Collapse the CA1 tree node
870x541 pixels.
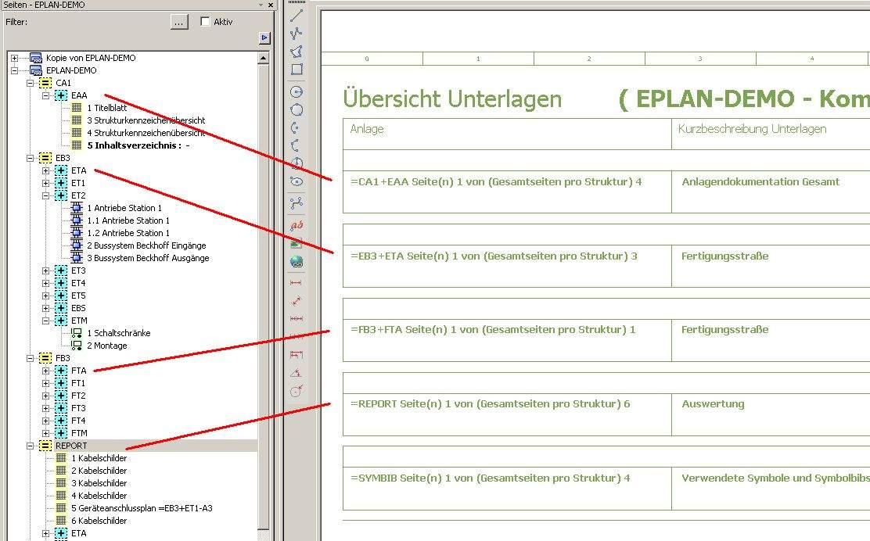tap(30, 83)
